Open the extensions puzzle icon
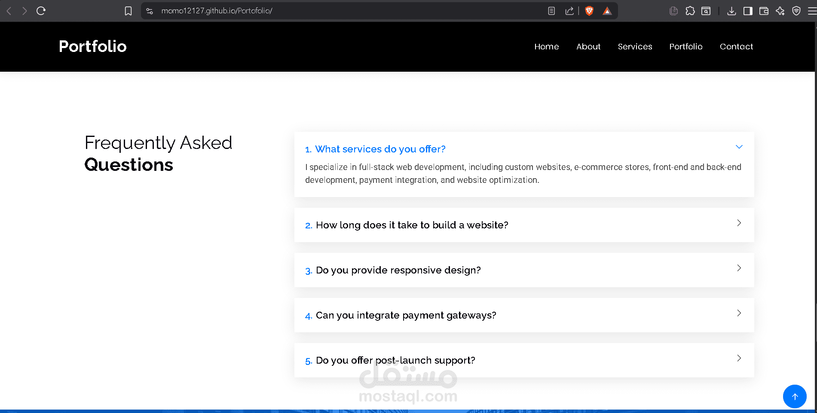 [x=690, y=11]
